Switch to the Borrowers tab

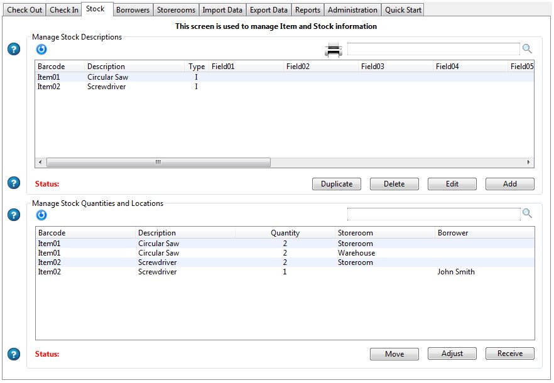[x=133, y=10]
